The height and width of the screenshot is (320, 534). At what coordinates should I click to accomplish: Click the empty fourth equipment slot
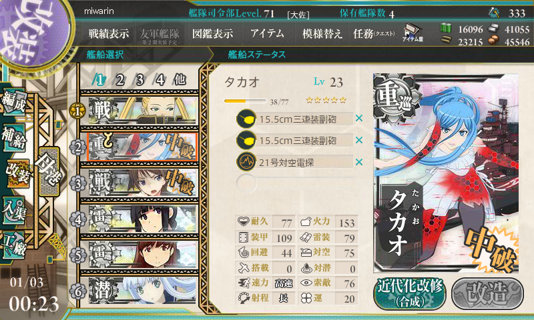295,183
